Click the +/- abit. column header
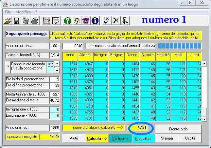 coord(194,56)
